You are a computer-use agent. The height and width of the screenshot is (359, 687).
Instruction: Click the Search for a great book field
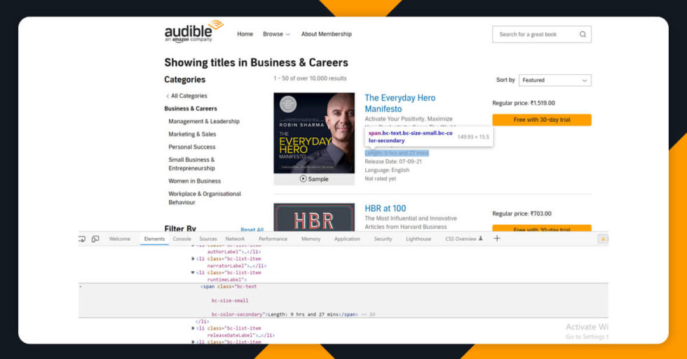541,34
